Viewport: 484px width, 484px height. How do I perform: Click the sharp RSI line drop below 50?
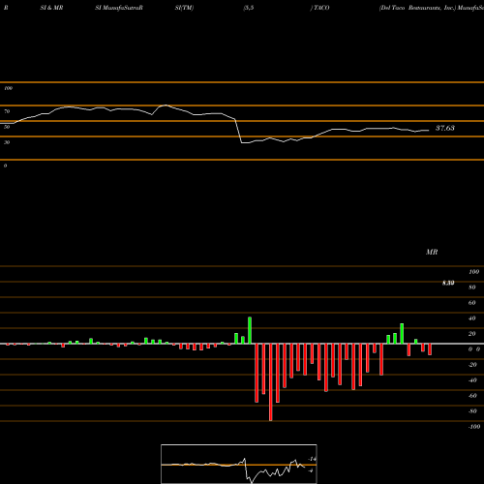coord(239,132)
